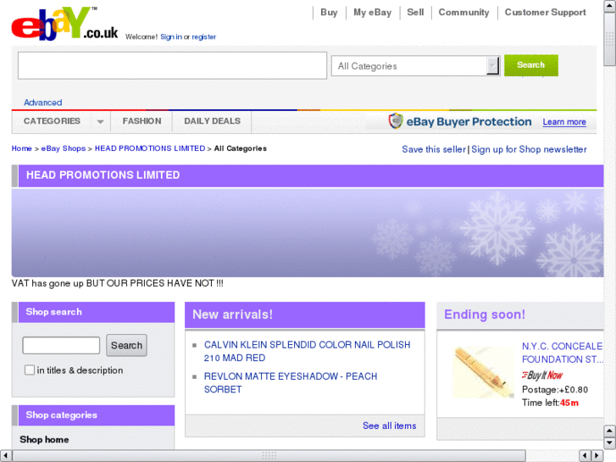Screen dimensions: 616x462
Task: Open N.Y.C. Concealer Foundation listing title
Action: click(562, 353)
